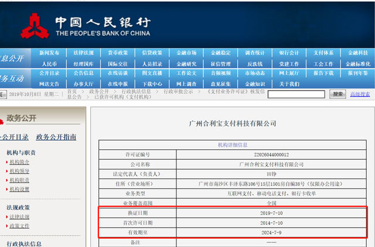Image resolution: width=375 pixels, height=247 pixels.
Task: Open 人员招录 navigation item
Action: [x=152, y=64]
